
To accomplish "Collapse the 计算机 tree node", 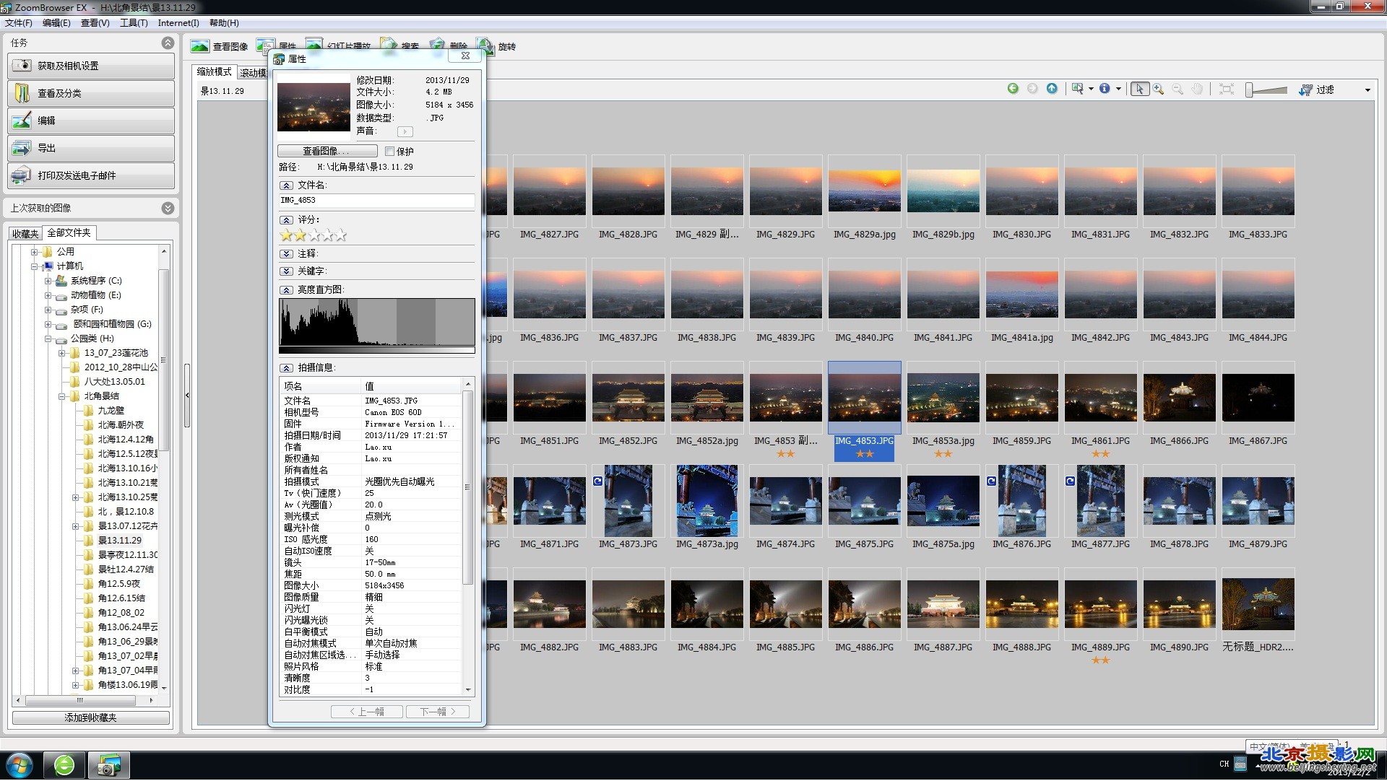I will [x=34, y=266].
